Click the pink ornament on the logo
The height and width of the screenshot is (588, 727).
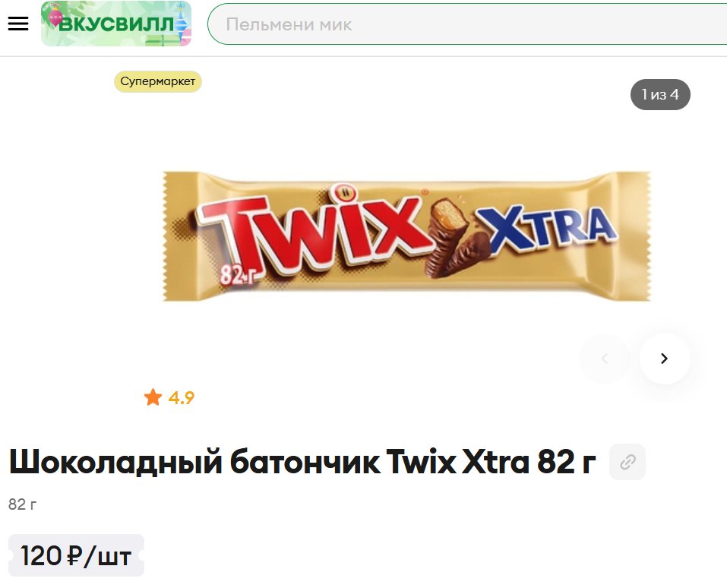click(x=56, y=16)
